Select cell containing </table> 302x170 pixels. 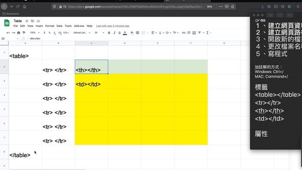pos(25,152)
